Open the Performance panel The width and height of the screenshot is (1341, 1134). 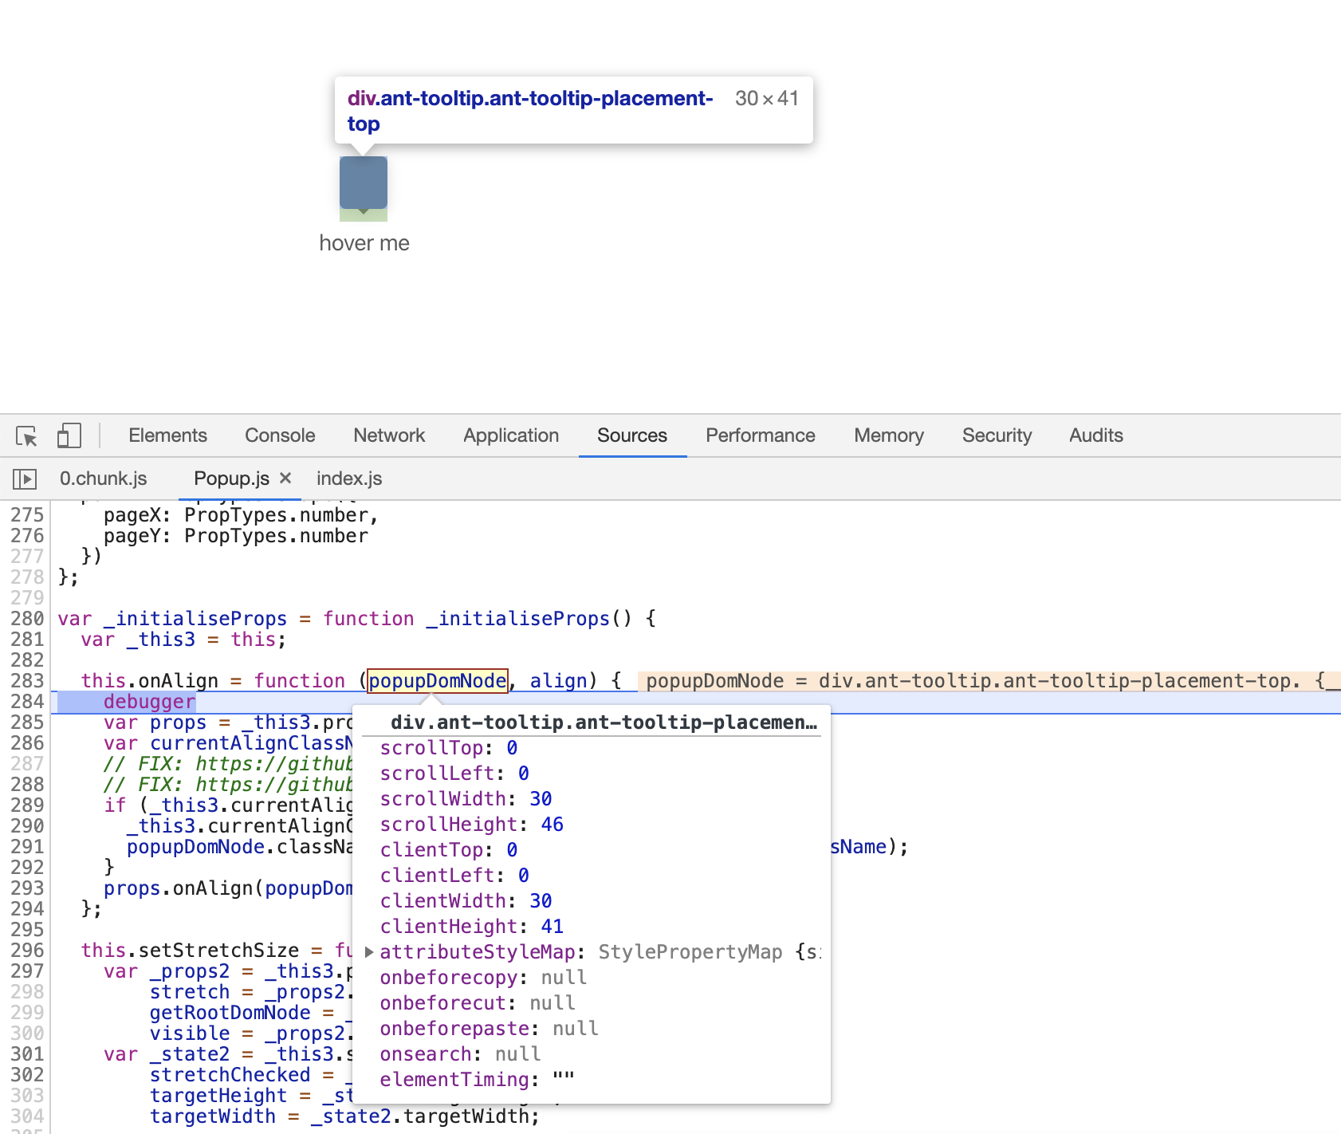point(760,435)
